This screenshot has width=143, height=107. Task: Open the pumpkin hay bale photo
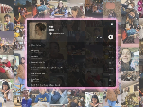point(112,9)
